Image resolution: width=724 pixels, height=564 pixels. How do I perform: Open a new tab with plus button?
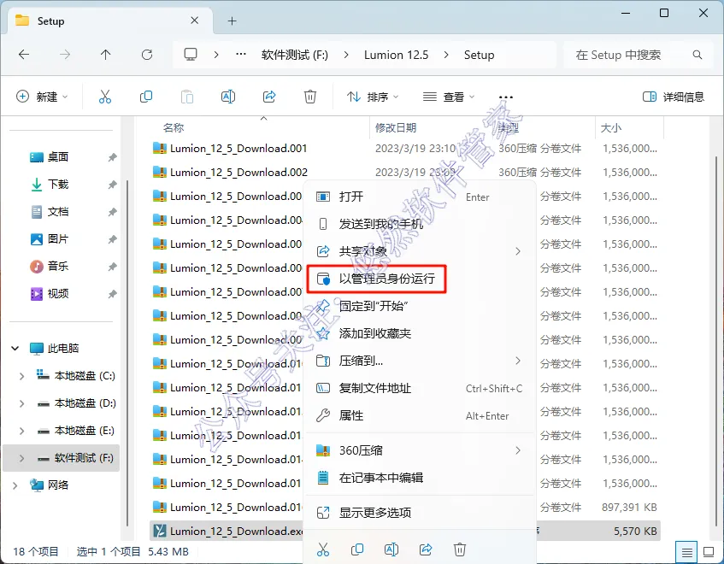[233, 21]
